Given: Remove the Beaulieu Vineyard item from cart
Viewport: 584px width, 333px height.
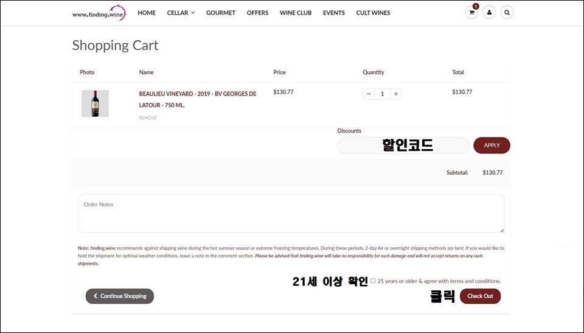Looking at the screenshot, I should pyautogui.click(x=148, y=118).
